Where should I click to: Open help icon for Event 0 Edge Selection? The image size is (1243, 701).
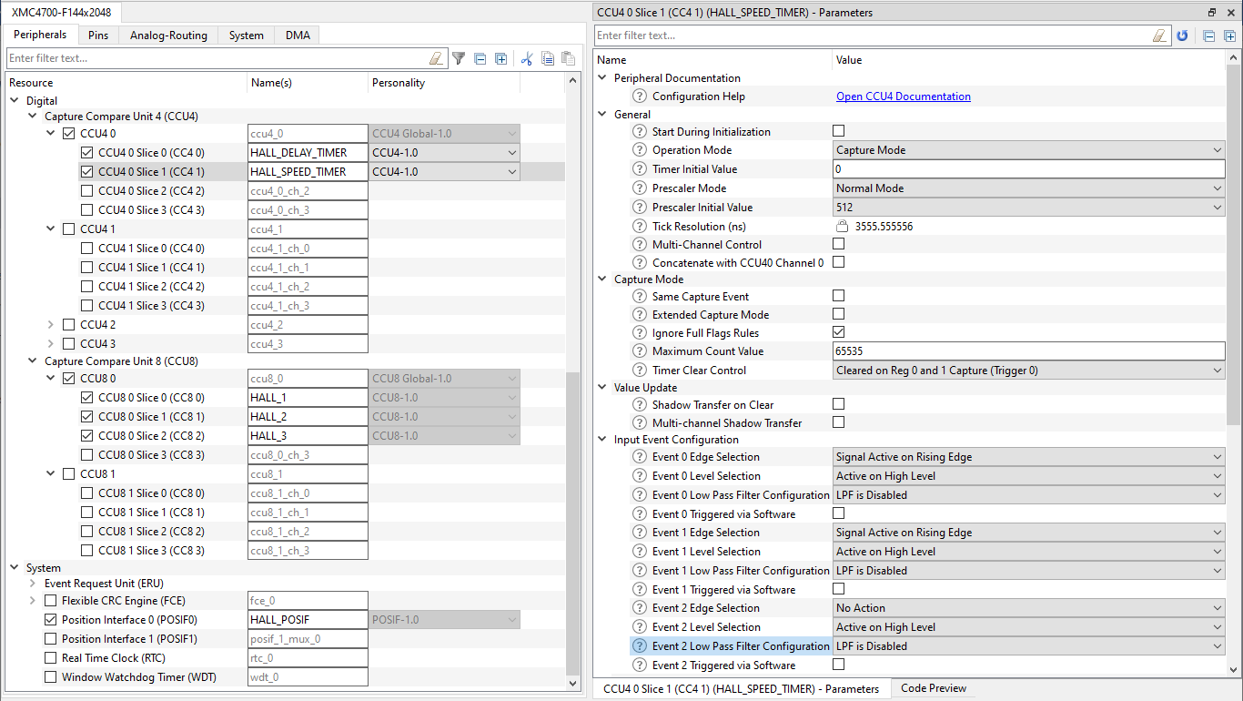(640, 457)
